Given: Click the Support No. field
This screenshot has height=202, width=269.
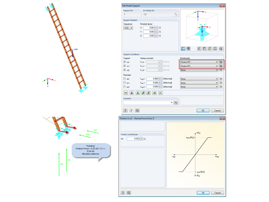Looking at the screenshot, I should point(132,15).
